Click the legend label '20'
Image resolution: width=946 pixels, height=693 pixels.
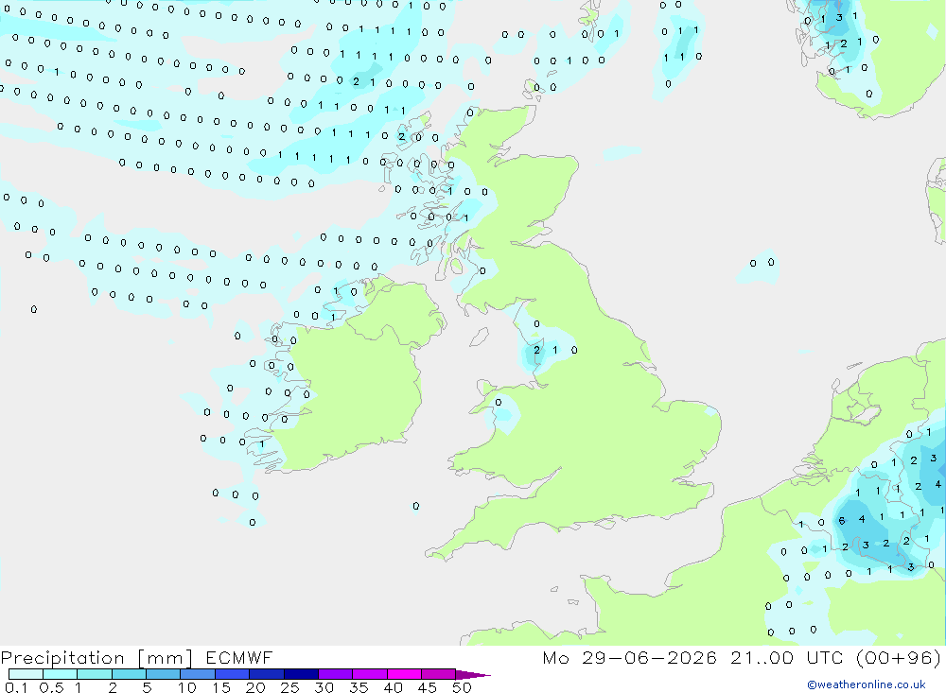coord(255,687)
